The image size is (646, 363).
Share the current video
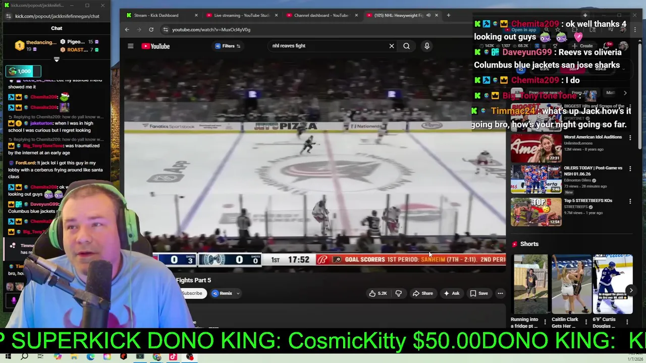[423, 293]
